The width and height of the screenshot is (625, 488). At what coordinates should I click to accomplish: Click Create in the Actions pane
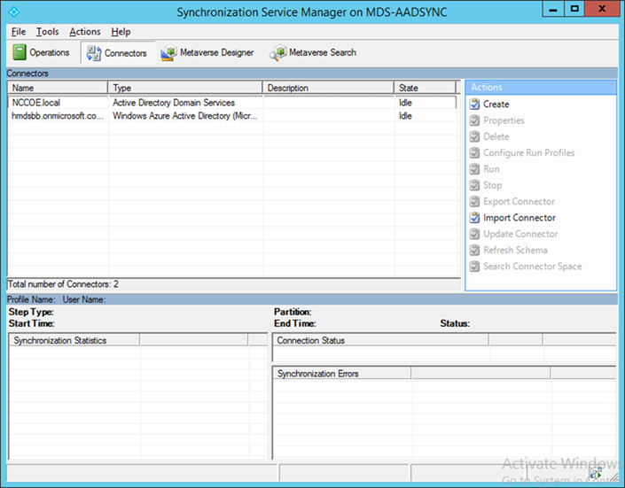pyautogui.click(x=496, y=104)
